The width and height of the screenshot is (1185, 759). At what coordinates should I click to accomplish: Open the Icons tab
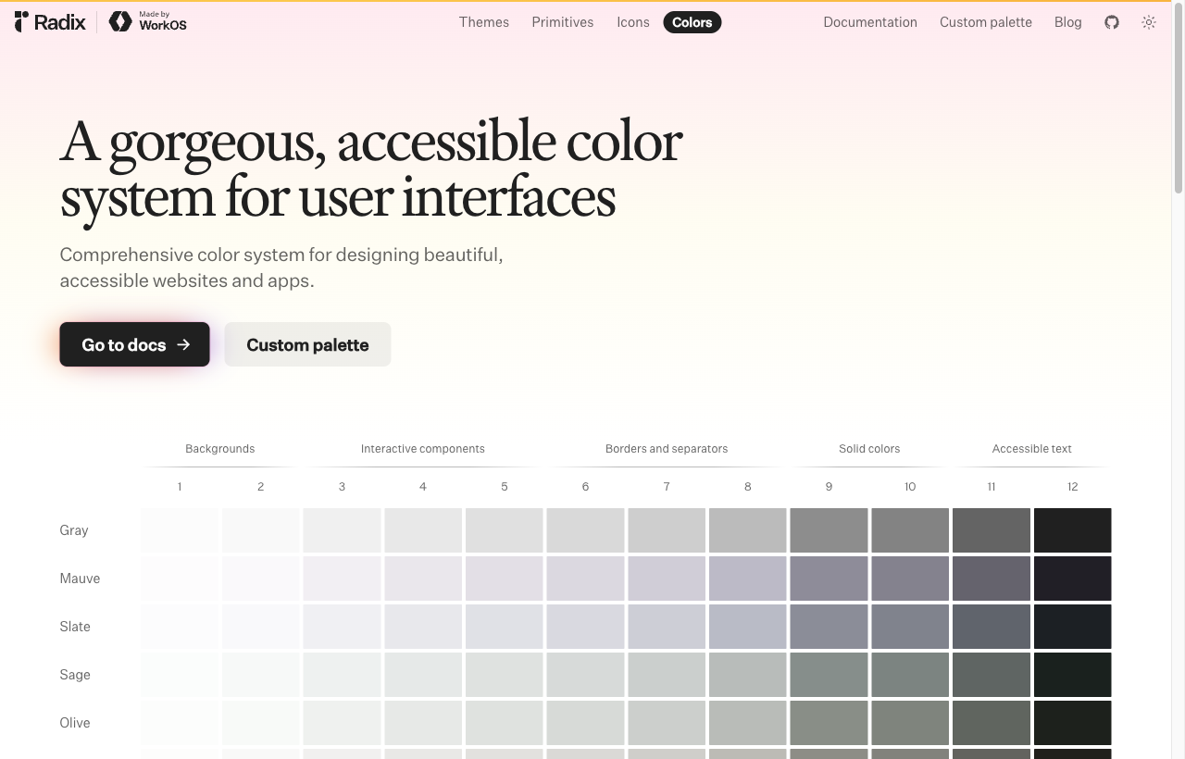point(633,22)
